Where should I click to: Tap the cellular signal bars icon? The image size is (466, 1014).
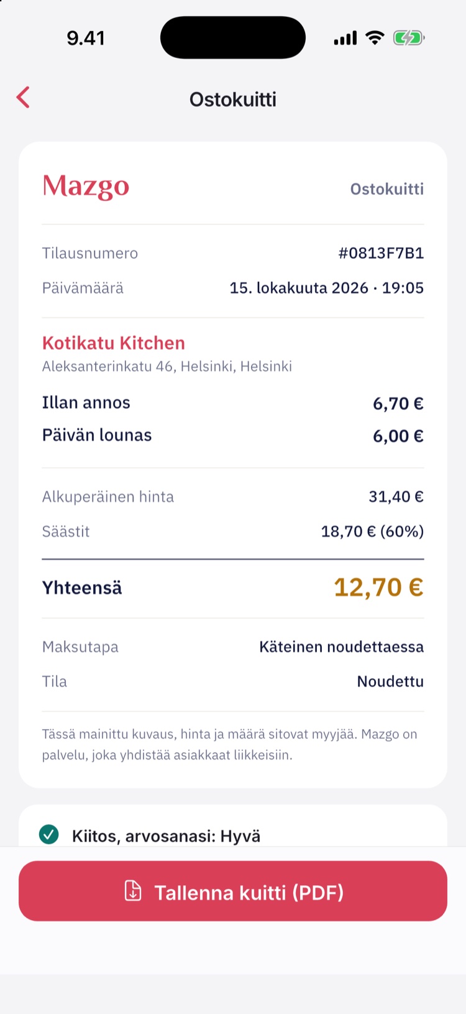345,39
